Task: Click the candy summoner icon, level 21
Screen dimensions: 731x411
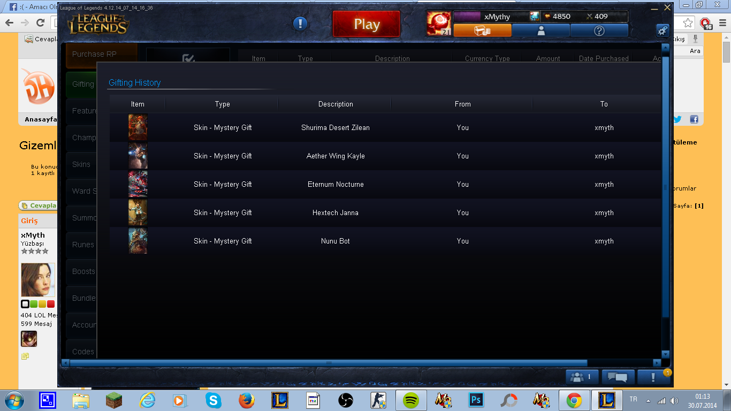Action: pos(439,24)
